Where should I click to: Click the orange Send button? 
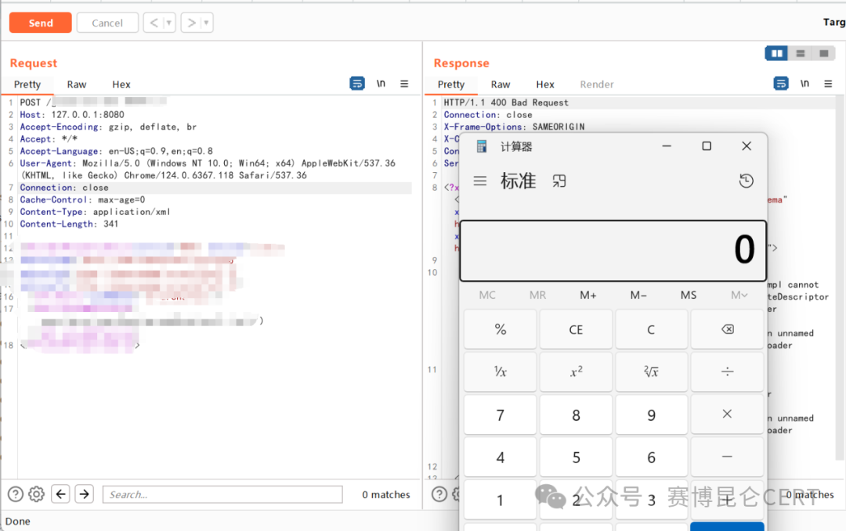coord(41,23)
